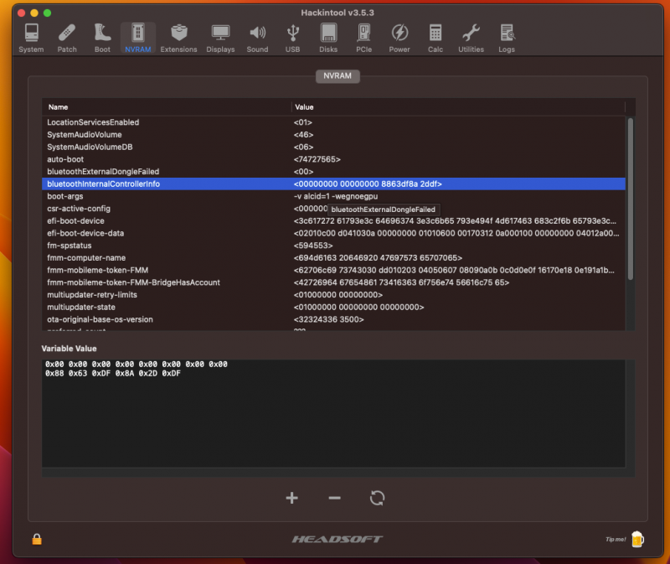Click inside the Variable Value field

pos(335,411)
